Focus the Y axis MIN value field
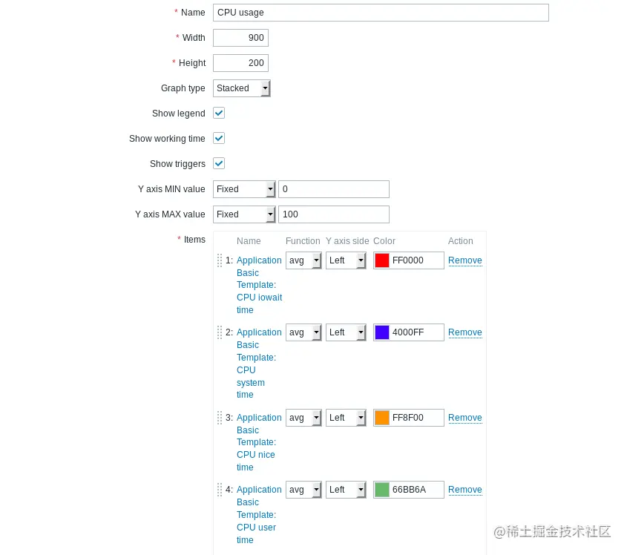This screenshot has height=555, width=627. click(334, 189)
